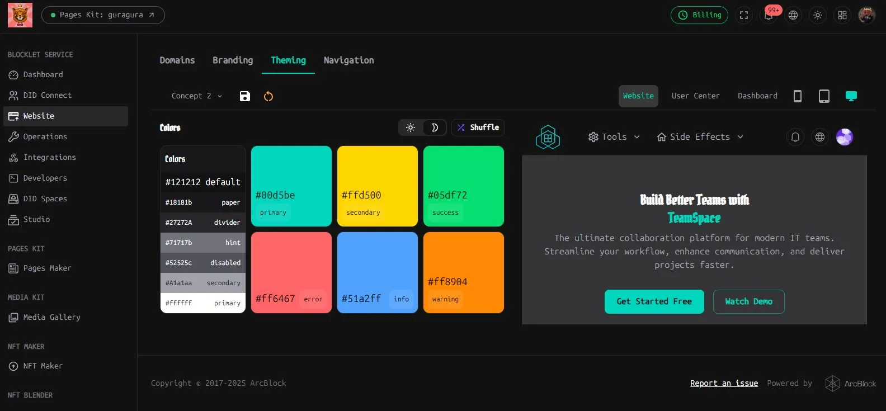The height and width of the screenshot is (411, 886).
Task: Select the Theming tab
Action: [289, 60]
